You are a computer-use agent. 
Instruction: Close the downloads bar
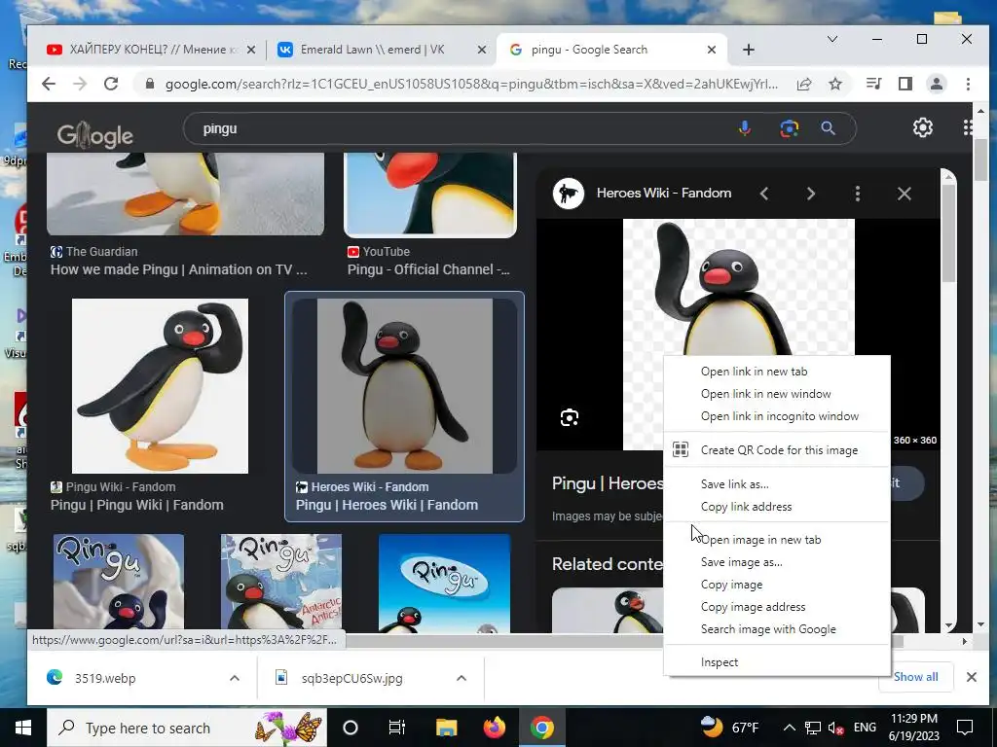coord(971,677)
